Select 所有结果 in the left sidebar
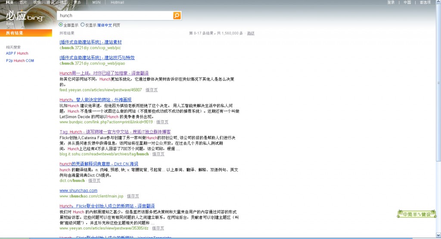The width and height of the screenshot is (441, 239). click(15, 33)
